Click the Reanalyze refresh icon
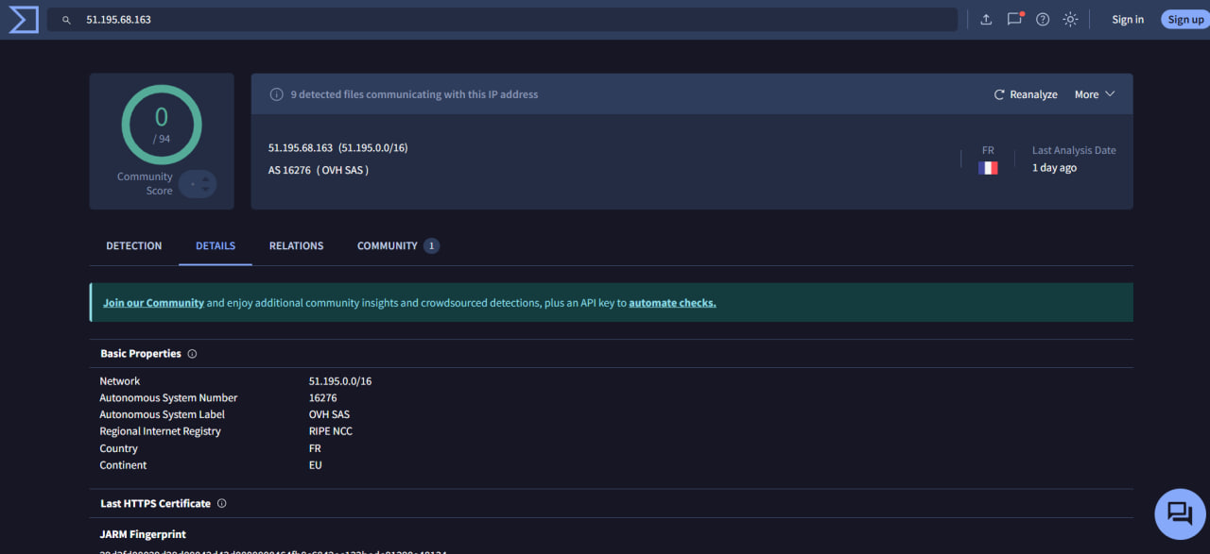This screenshot has width=1210, height=554. tap(999, 93)
